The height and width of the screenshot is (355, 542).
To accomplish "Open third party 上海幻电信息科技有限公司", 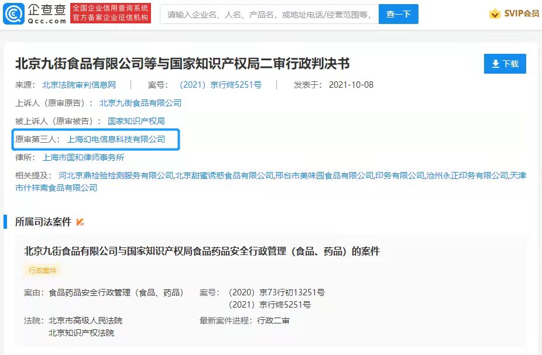I will click(116, 139).
